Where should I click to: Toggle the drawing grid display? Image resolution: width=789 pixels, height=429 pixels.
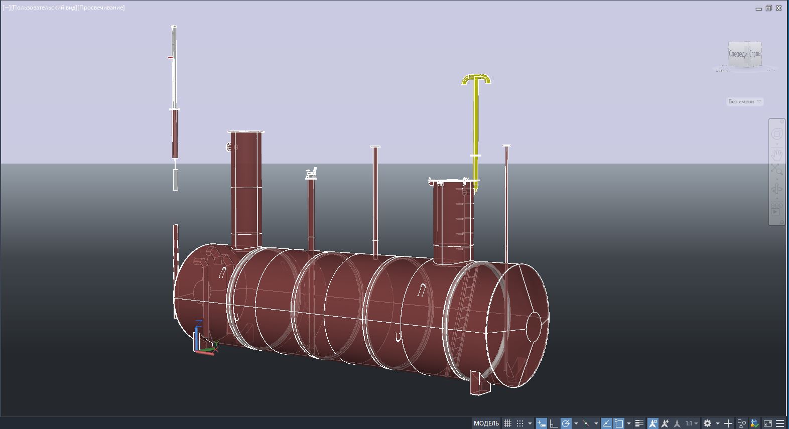point(507,423)
